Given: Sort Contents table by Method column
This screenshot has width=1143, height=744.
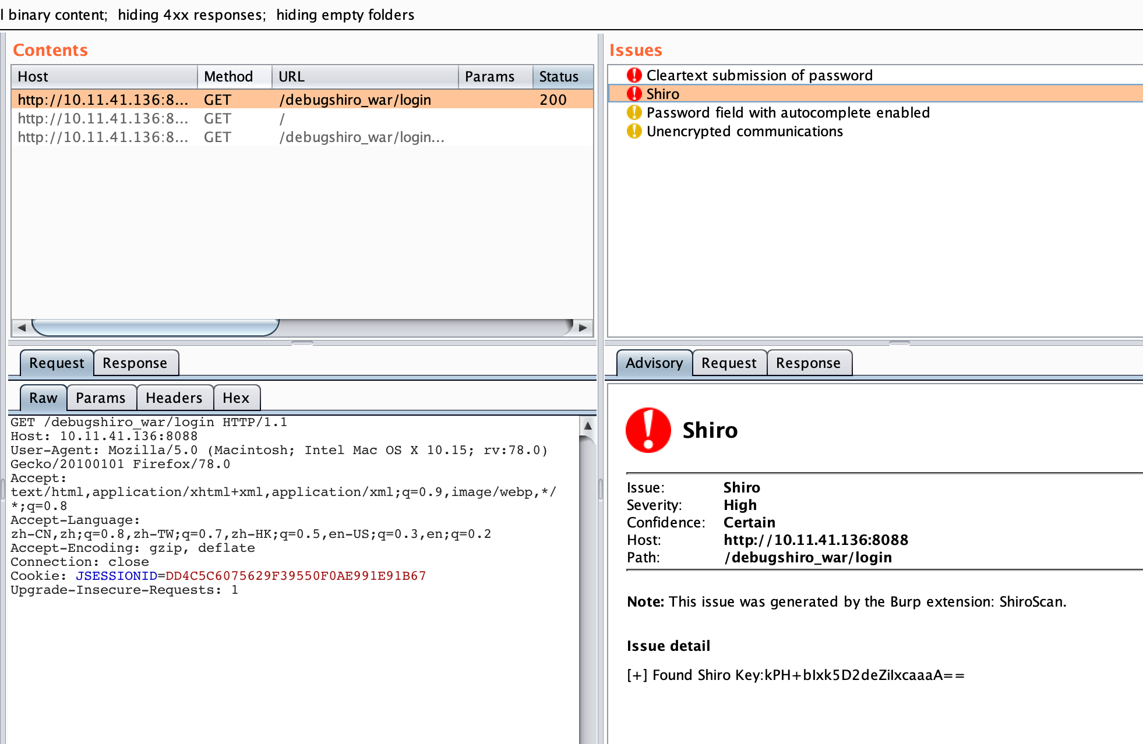Looking at the screenshot, I should click(228, 77).
